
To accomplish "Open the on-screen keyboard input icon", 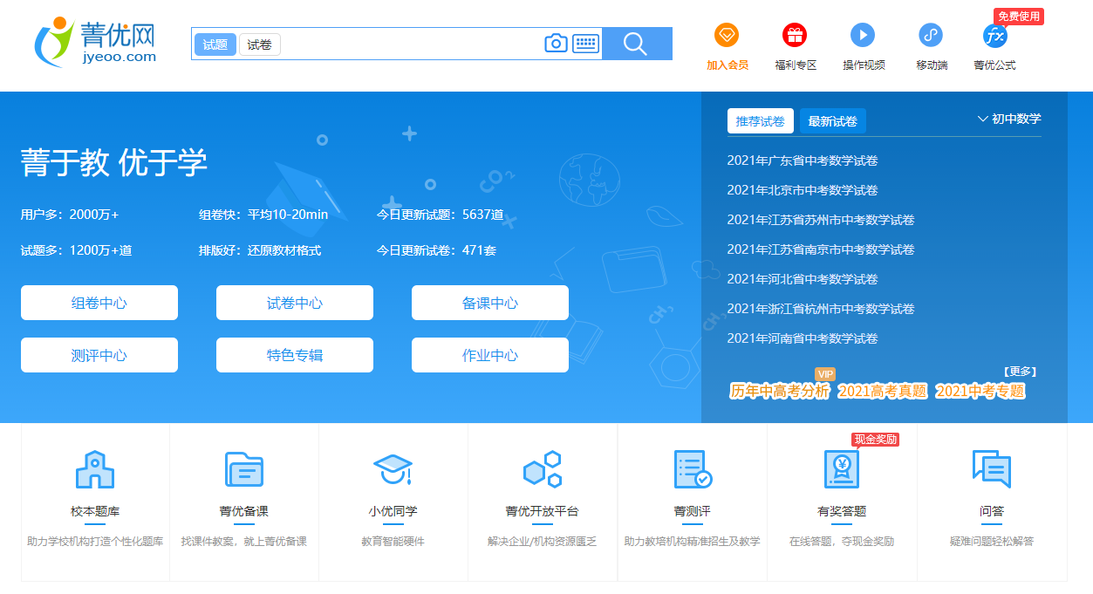I will 584,42.
